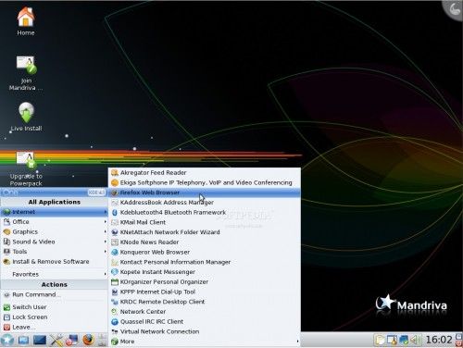Click the lock button above the power icon
463x348 pixels.
[458, 336]
